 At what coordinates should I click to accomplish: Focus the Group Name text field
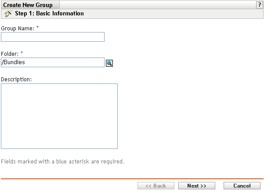[x=53, y=37]
